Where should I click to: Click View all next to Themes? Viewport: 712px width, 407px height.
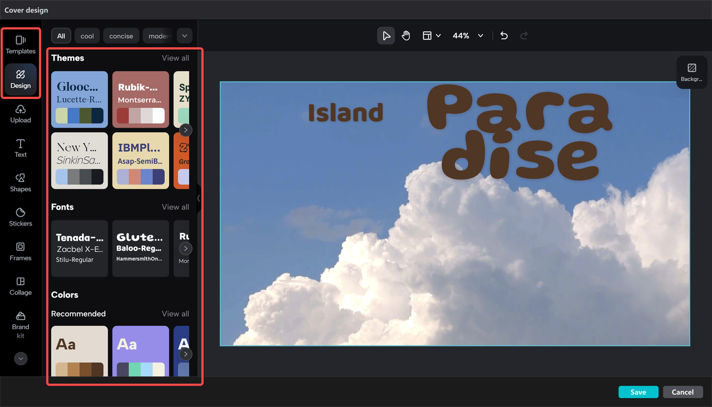(x=175, y=57)
